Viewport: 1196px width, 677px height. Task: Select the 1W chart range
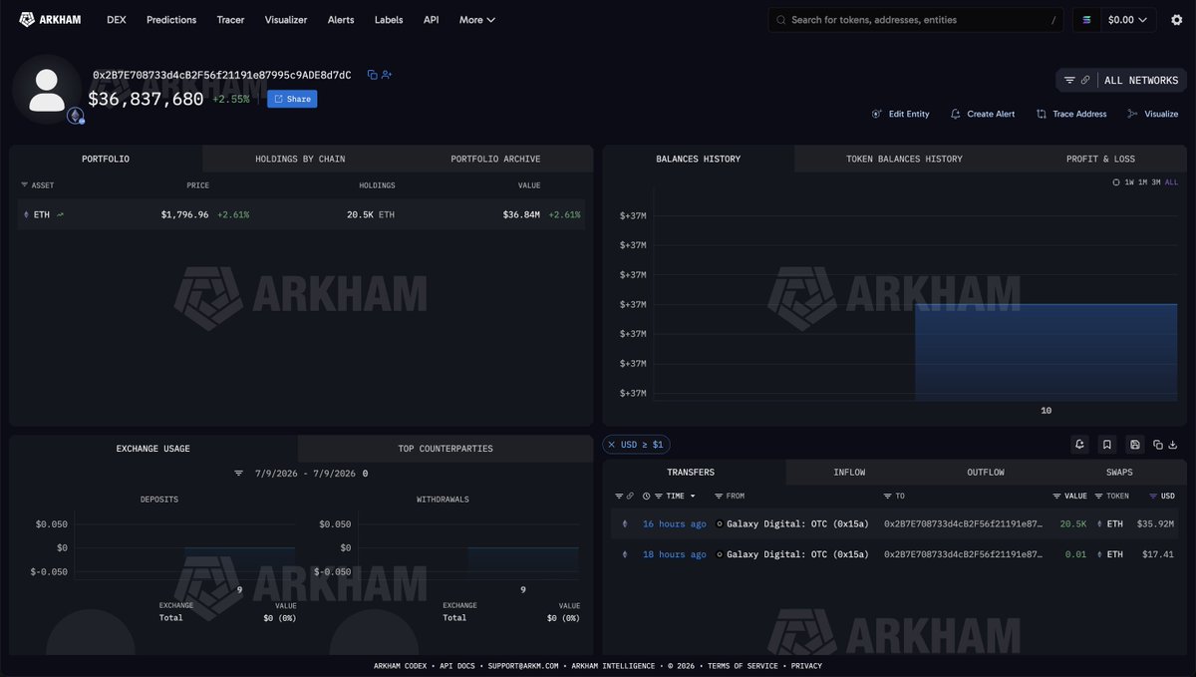(x=1129, y=182)
